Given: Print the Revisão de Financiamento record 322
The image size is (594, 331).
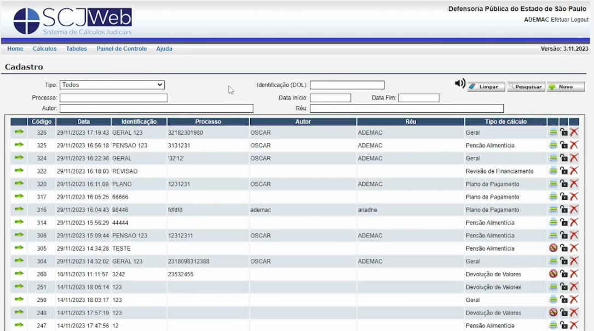Looking at the screenshot, I should [x=553, y=171].
